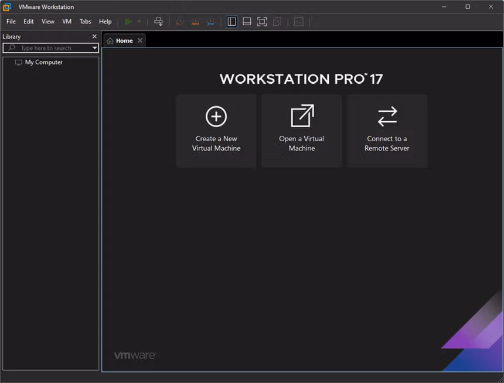Close the Library panel

(x=94, y=37)
